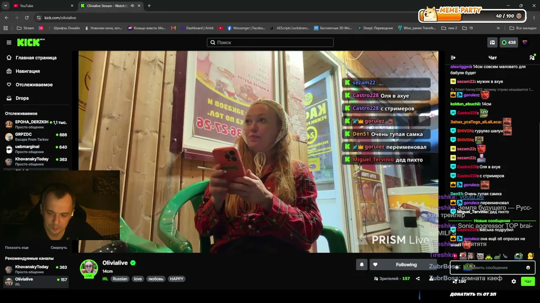This screenshot has height=303, width=540.
Task: Open the emoji picker in chat input
Action: pos(528,268)
